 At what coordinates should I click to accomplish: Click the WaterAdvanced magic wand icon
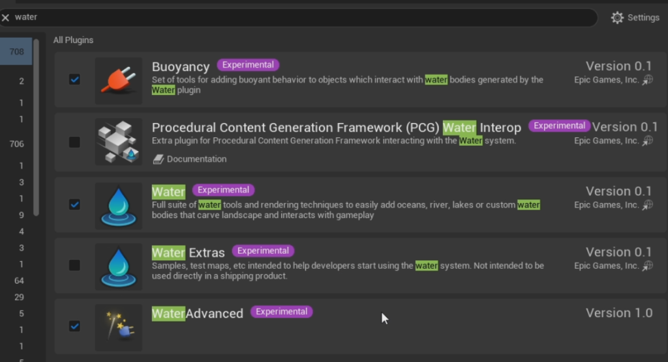(x=119, y=328)
